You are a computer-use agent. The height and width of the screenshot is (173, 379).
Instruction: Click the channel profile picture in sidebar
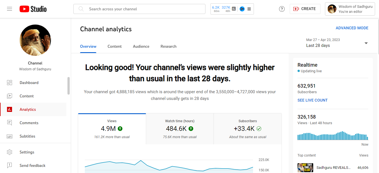[35, 40]
